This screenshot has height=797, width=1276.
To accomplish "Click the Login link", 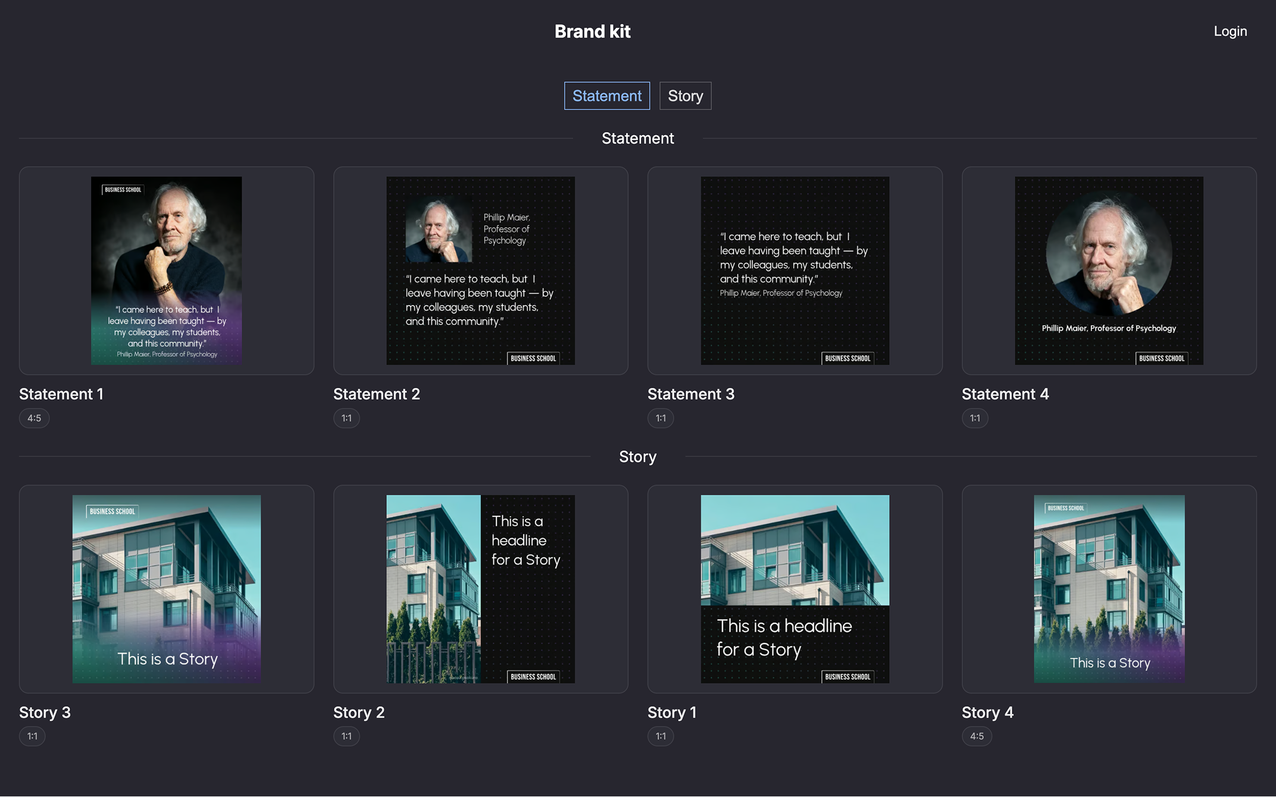I will (x=1230, y=32).
